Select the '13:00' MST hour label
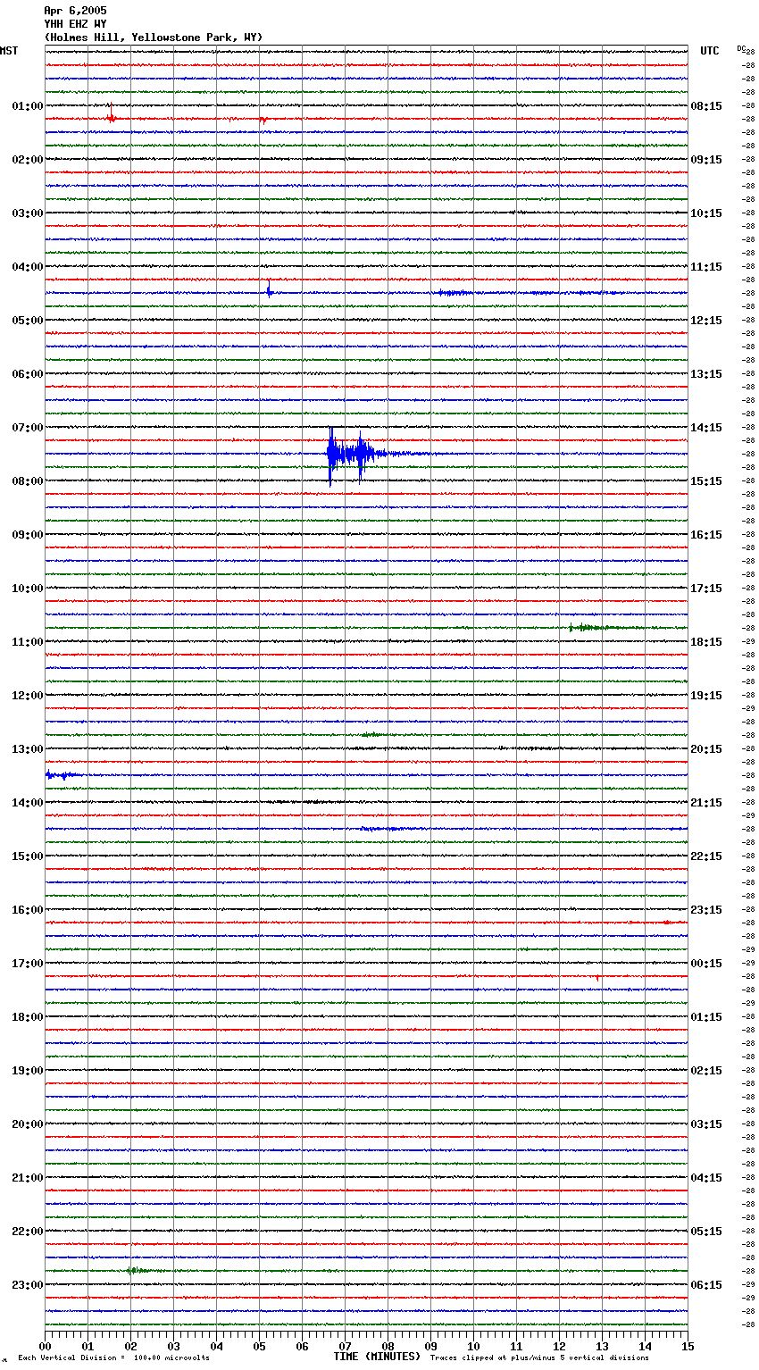 coord(28,749)
